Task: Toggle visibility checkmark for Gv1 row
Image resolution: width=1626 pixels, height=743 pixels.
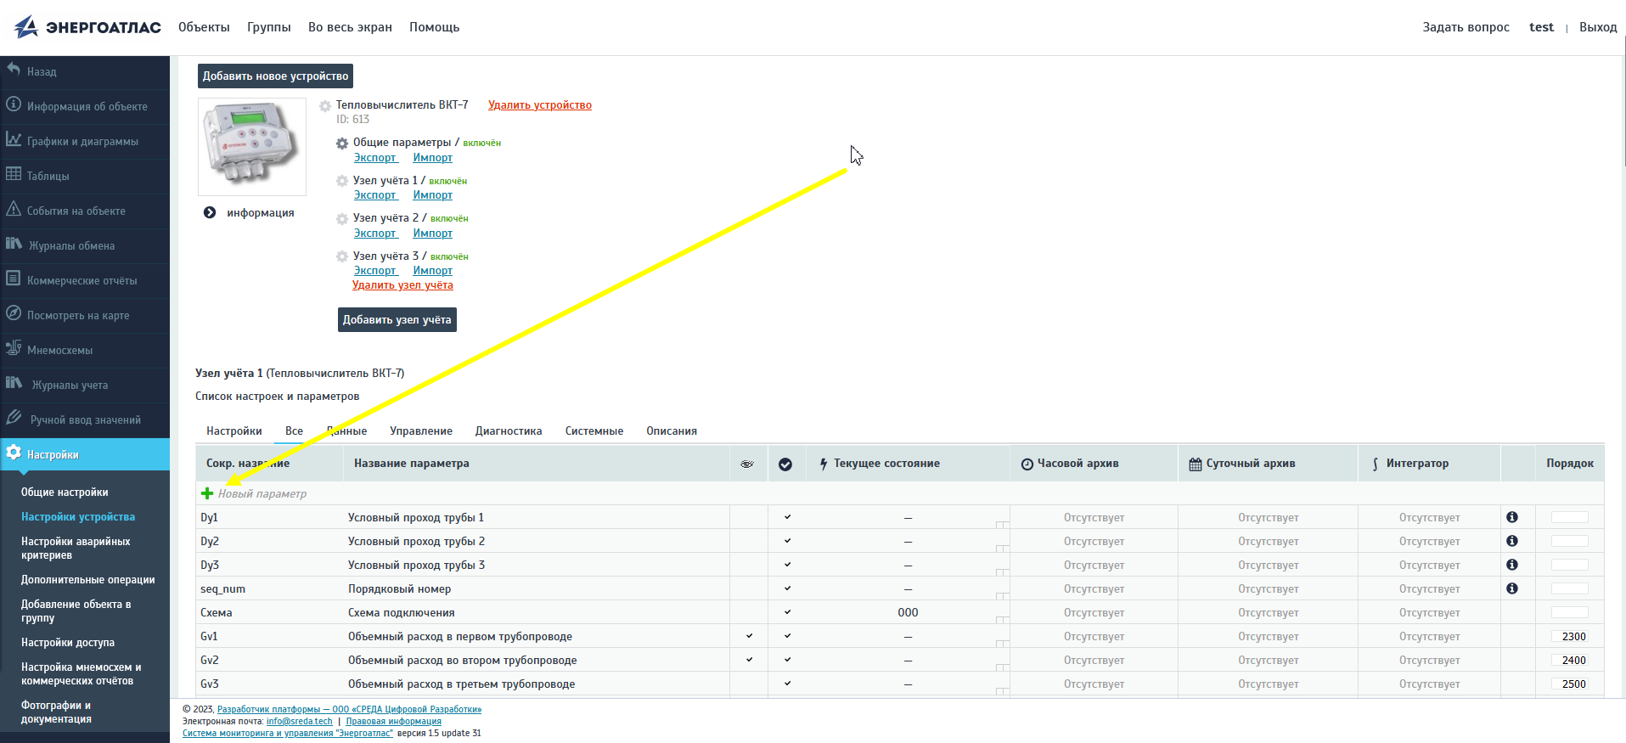Action: pos(749,636)
